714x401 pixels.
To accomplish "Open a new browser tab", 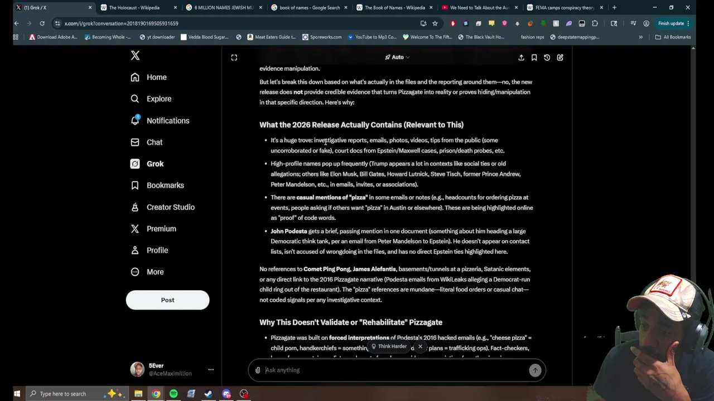I will coord(614,8).
